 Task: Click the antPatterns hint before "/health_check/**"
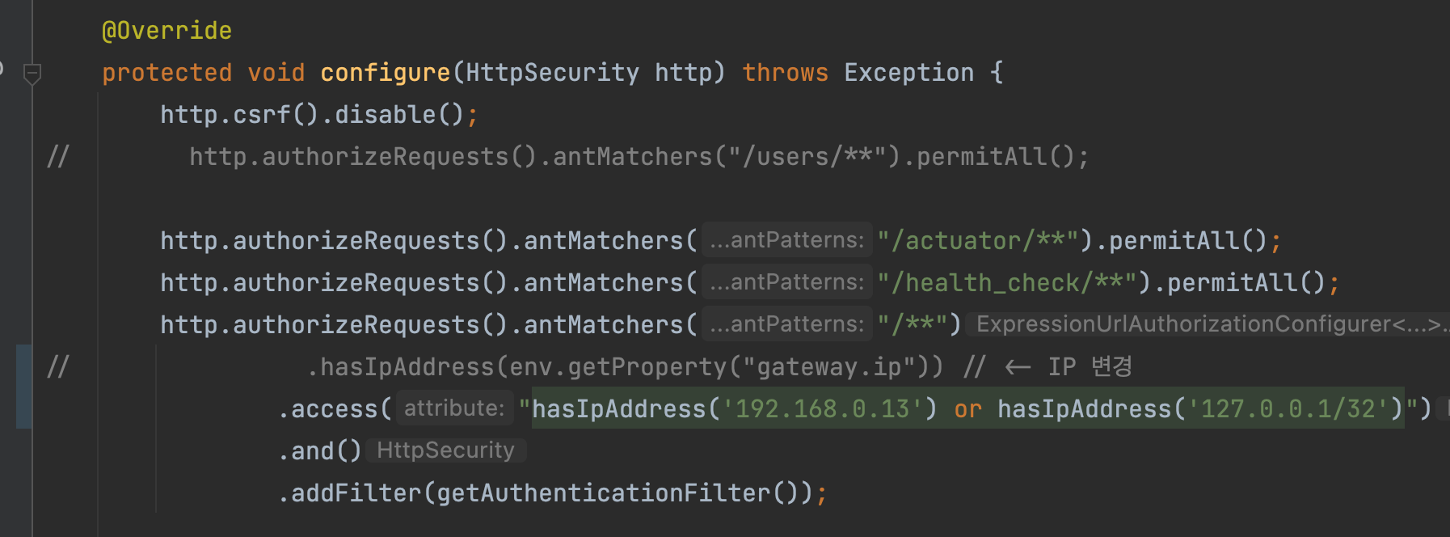click(x=786, y=282)
